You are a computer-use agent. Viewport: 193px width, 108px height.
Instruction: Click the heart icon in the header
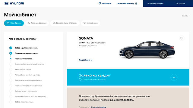[100, 3]
